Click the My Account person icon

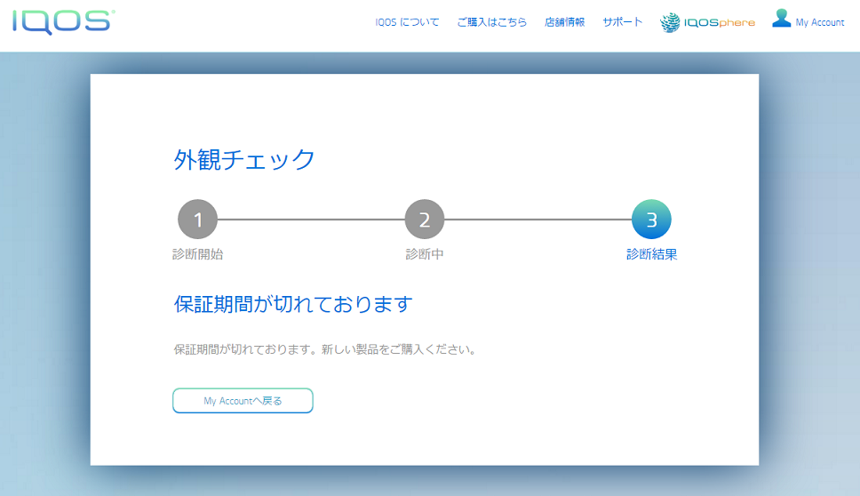782,18
